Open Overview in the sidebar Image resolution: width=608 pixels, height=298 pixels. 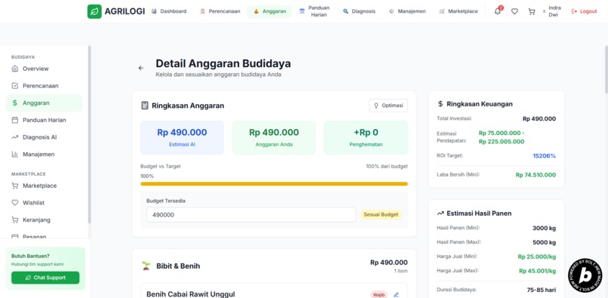point(44,69)
